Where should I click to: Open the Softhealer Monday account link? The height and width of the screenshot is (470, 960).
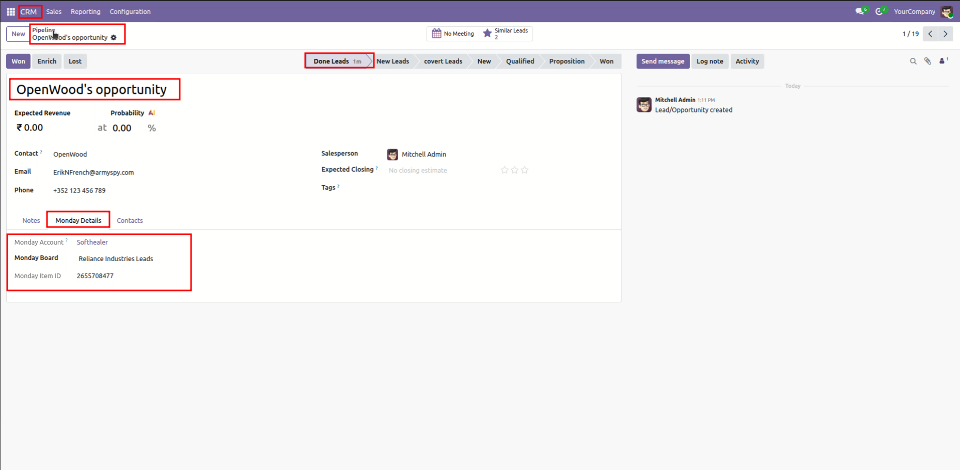92,242
